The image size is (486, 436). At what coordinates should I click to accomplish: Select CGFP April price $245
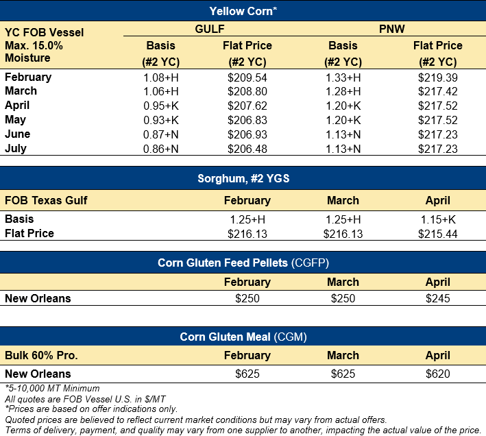point(437,299)
